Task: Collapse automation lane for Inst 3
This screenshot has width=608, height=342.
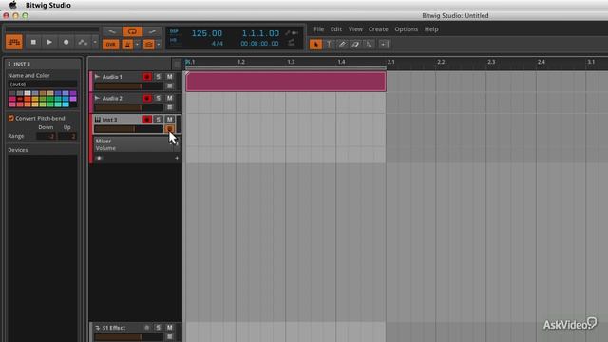Action: click(x=169, y=129)
